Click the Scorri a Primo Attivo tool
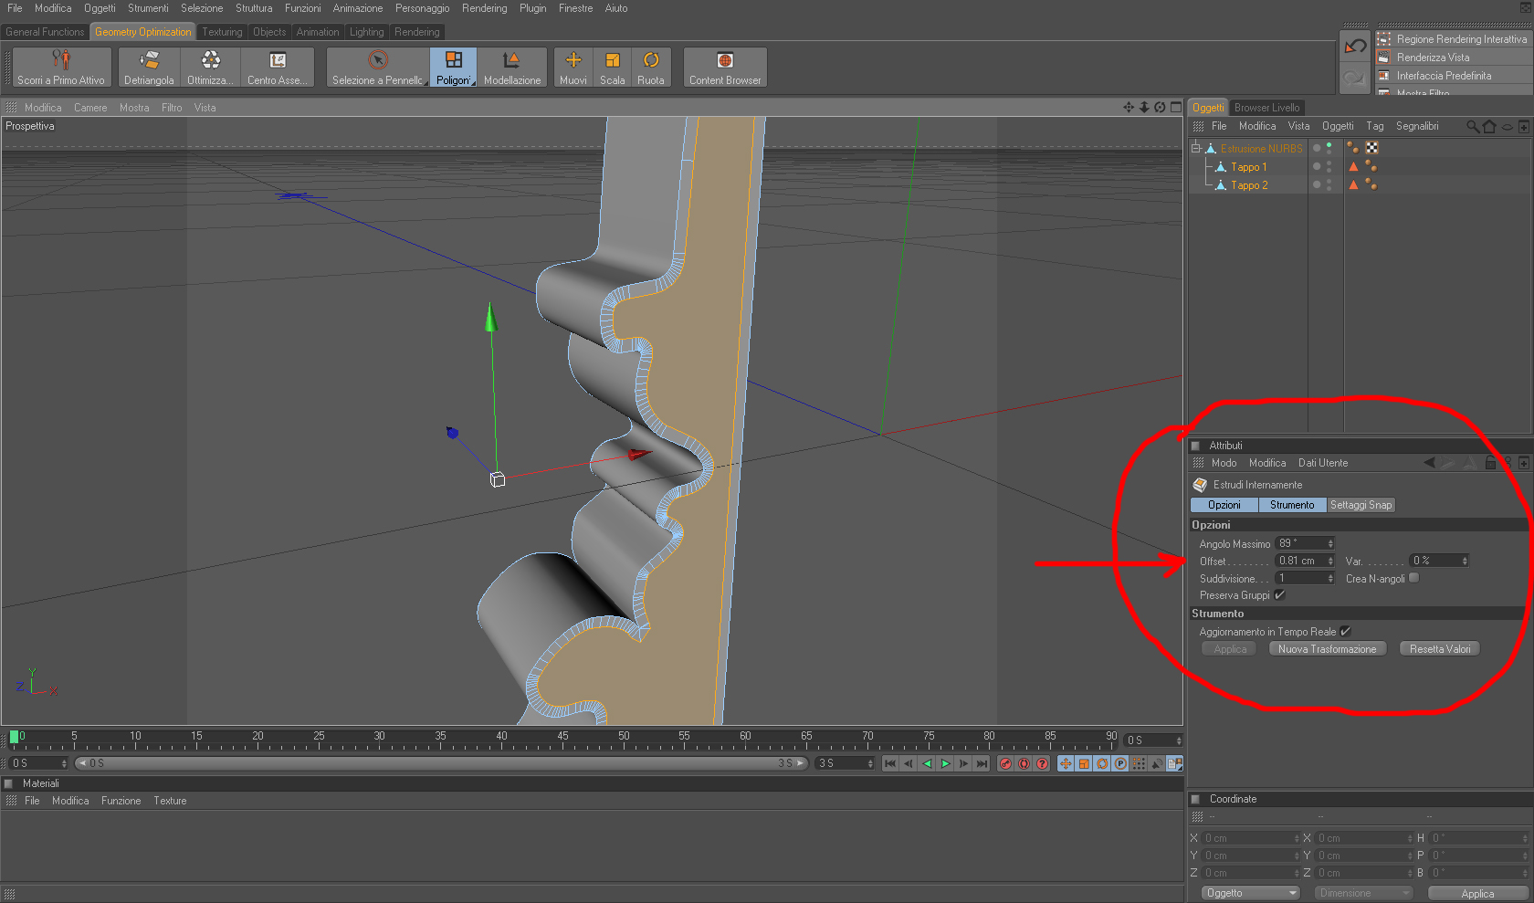 tap(61, 68)
